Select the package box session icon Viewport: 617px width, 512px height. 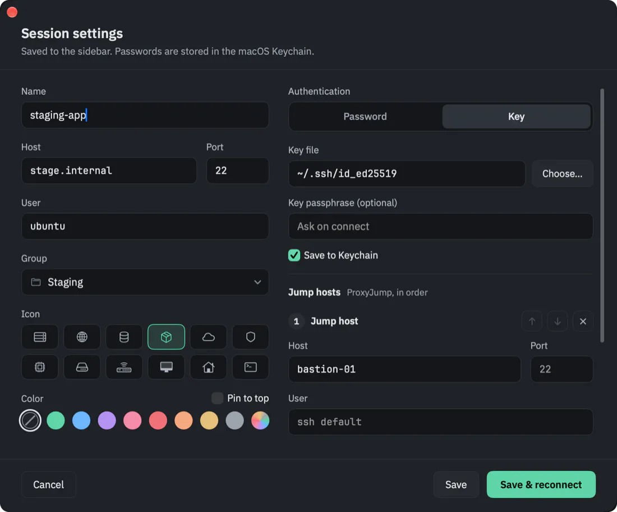click(x=166, y=337)
